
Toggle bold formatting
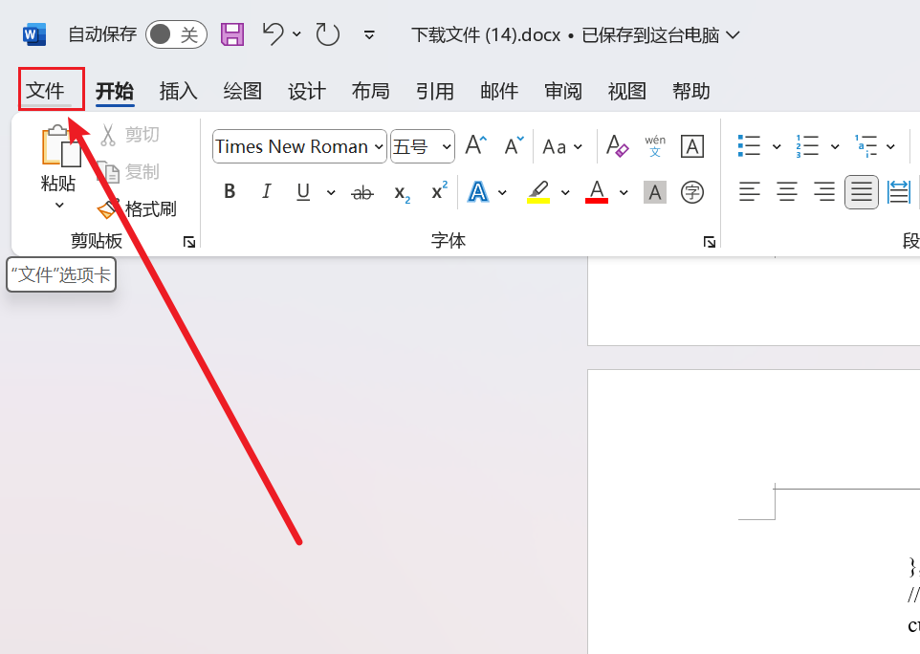point(230,191)
